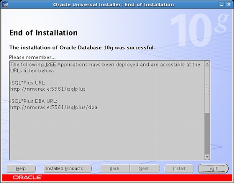This screenshot has height=183, width=234.
Task: Click the installer window menu icon
Action: [5, 4]
